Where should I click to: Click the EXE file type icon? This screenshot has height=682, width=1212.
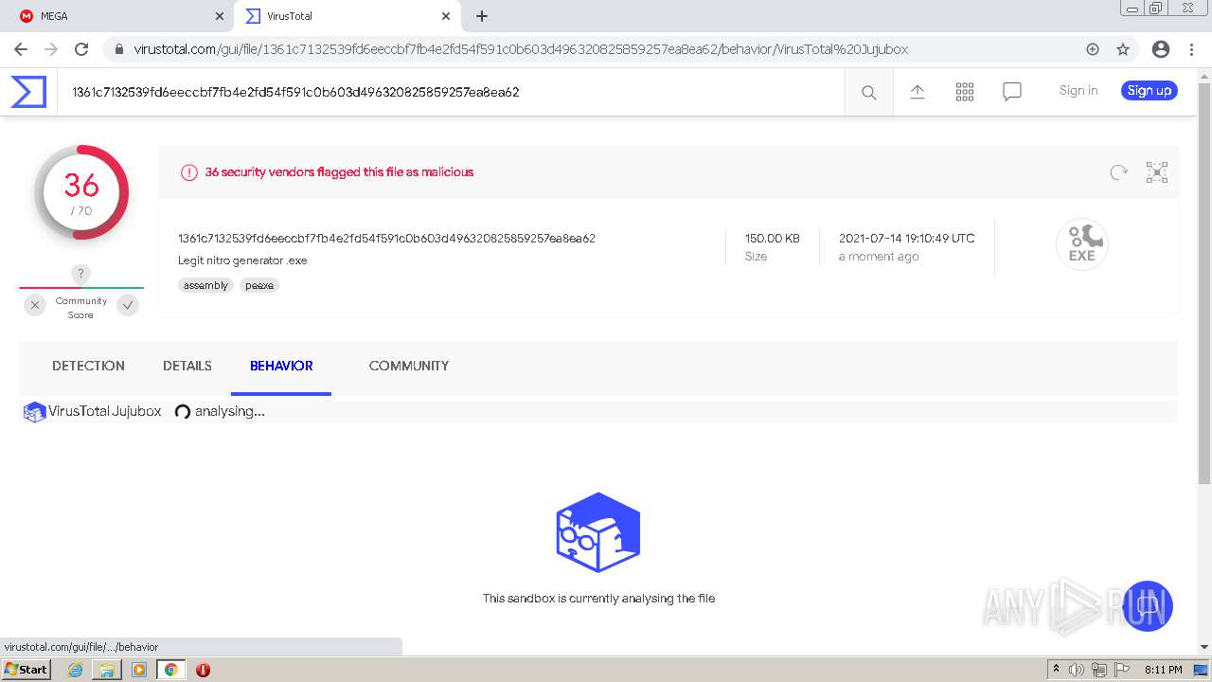(1081, 244)
